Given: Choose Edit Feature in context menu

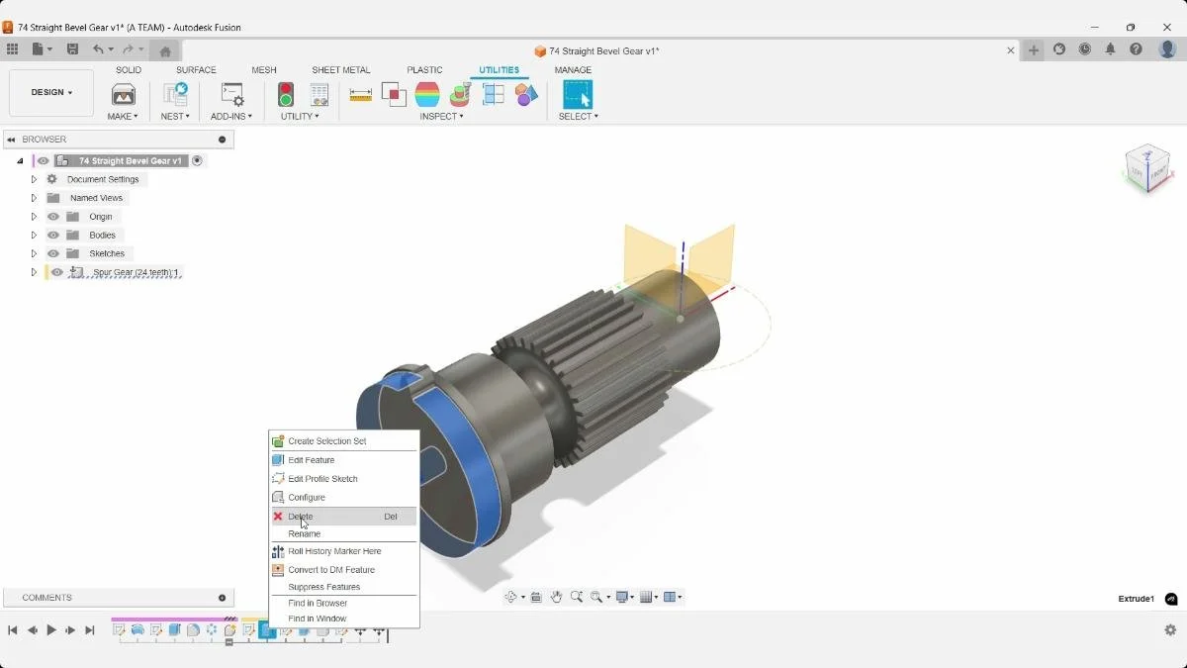Looking at the screenshot, I should (344, 460).
